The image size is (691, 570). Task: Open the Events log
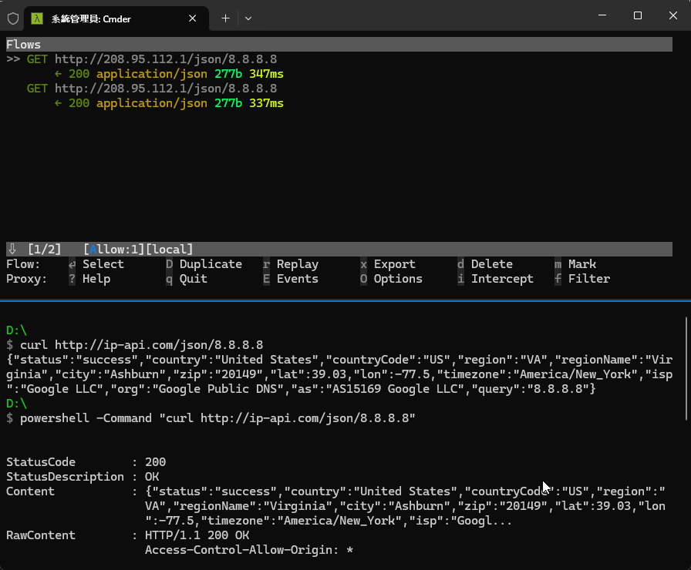(297, 279)
